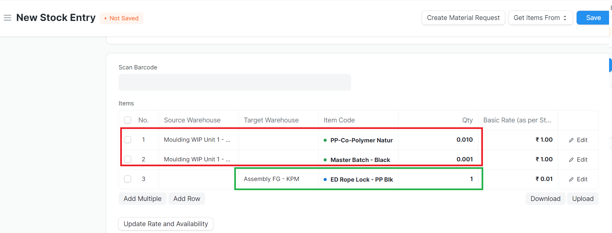Select row 3 checkbox
This screenshot has width=612, height=233.
click(128, 179)
